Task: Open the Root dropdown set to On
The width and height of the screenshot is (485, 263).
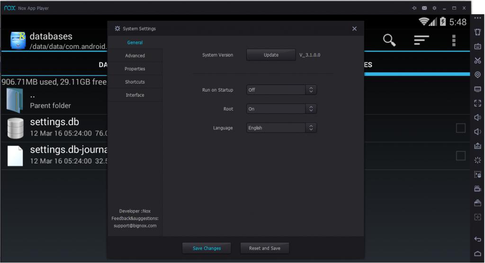Action: (x=281, y=109)
